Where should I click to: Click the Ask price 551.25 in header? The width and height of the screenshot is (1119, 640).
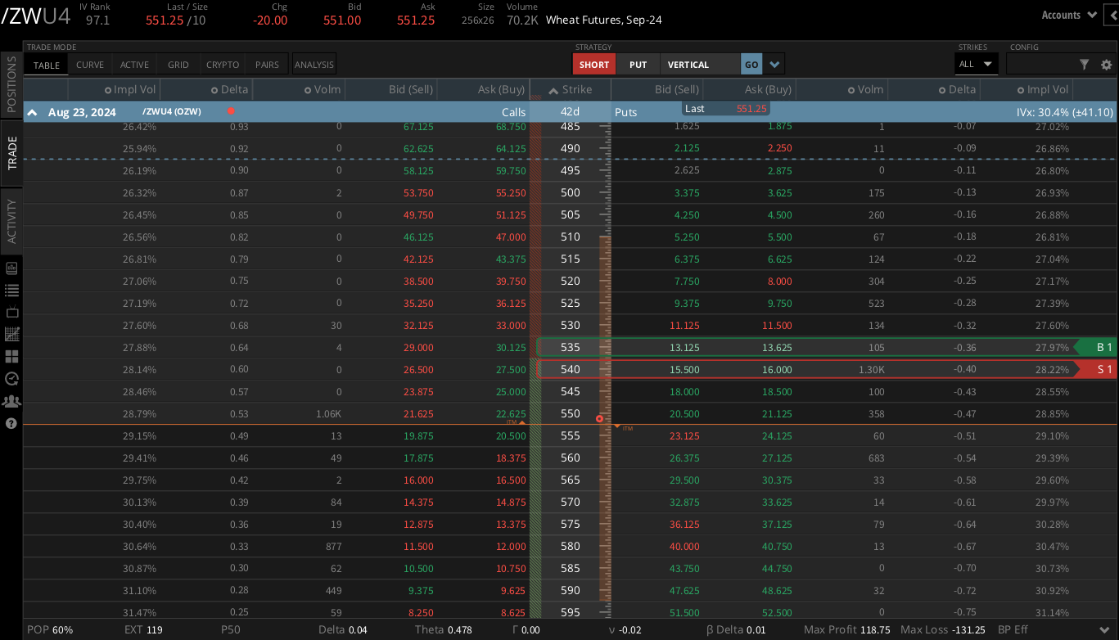coord(416,20)
